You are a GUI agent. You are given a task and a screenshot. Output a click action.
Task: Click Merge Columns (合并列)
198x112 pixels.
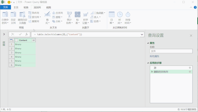tap(58, 13)
